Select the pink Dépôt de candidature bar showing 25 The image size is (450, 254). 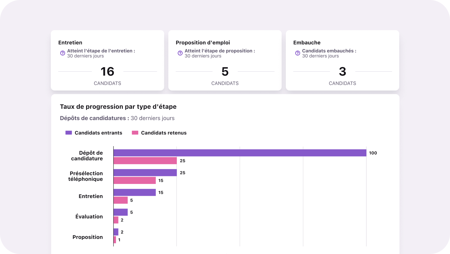145,161
